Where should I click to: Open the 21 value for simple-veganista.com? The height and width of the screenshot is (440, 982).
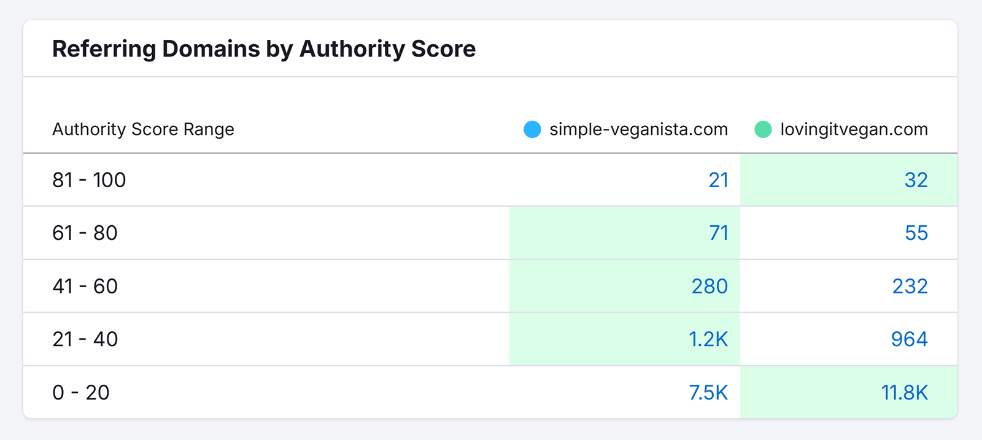point(718,180)
